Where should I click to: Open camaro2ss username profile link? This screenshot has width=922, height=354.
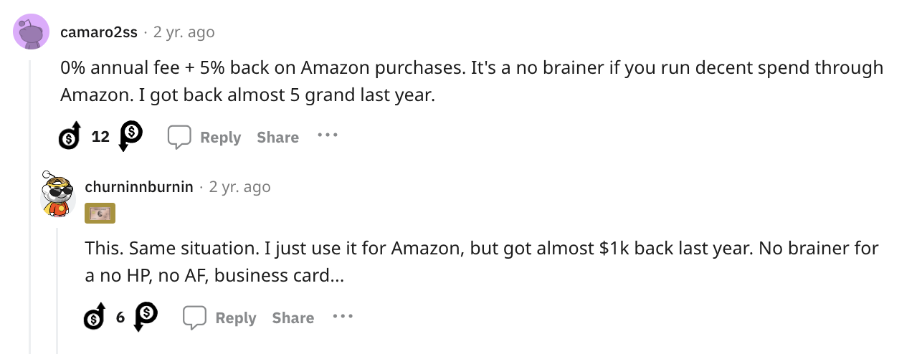point(99,32)
